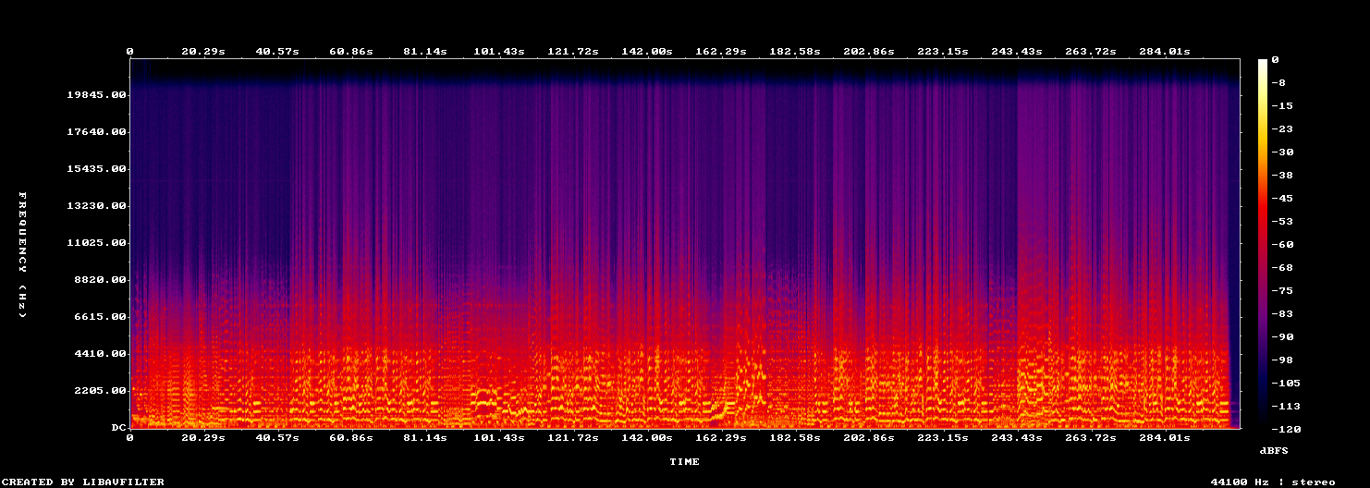Click the TIME axis title
The height and width of the screenshot is (488, 1370).
(x=685, y=461)
